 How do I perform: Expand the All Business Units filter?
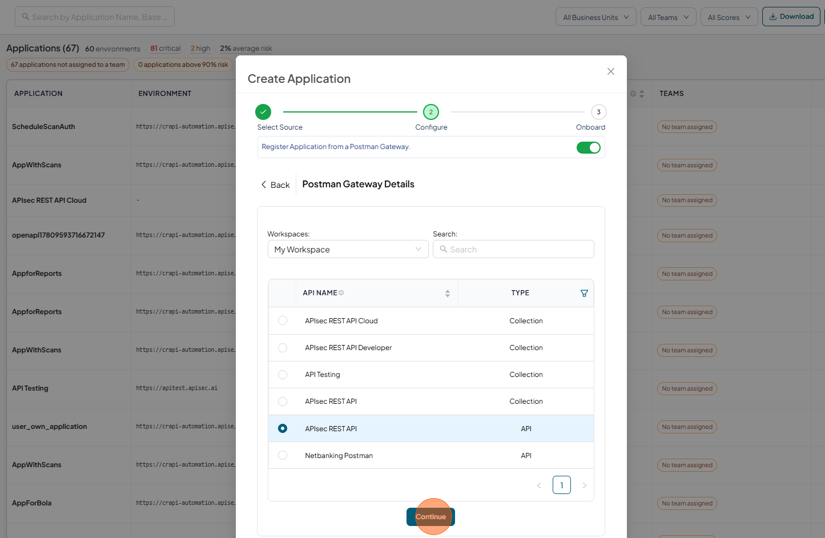click(x=596, y=17)
